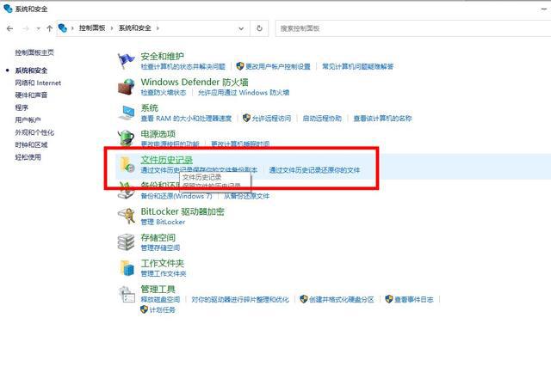Expand chevron after 控制面板 breadcrumb
The height and width of the screenshot is (385, 551).
[112, 28]
